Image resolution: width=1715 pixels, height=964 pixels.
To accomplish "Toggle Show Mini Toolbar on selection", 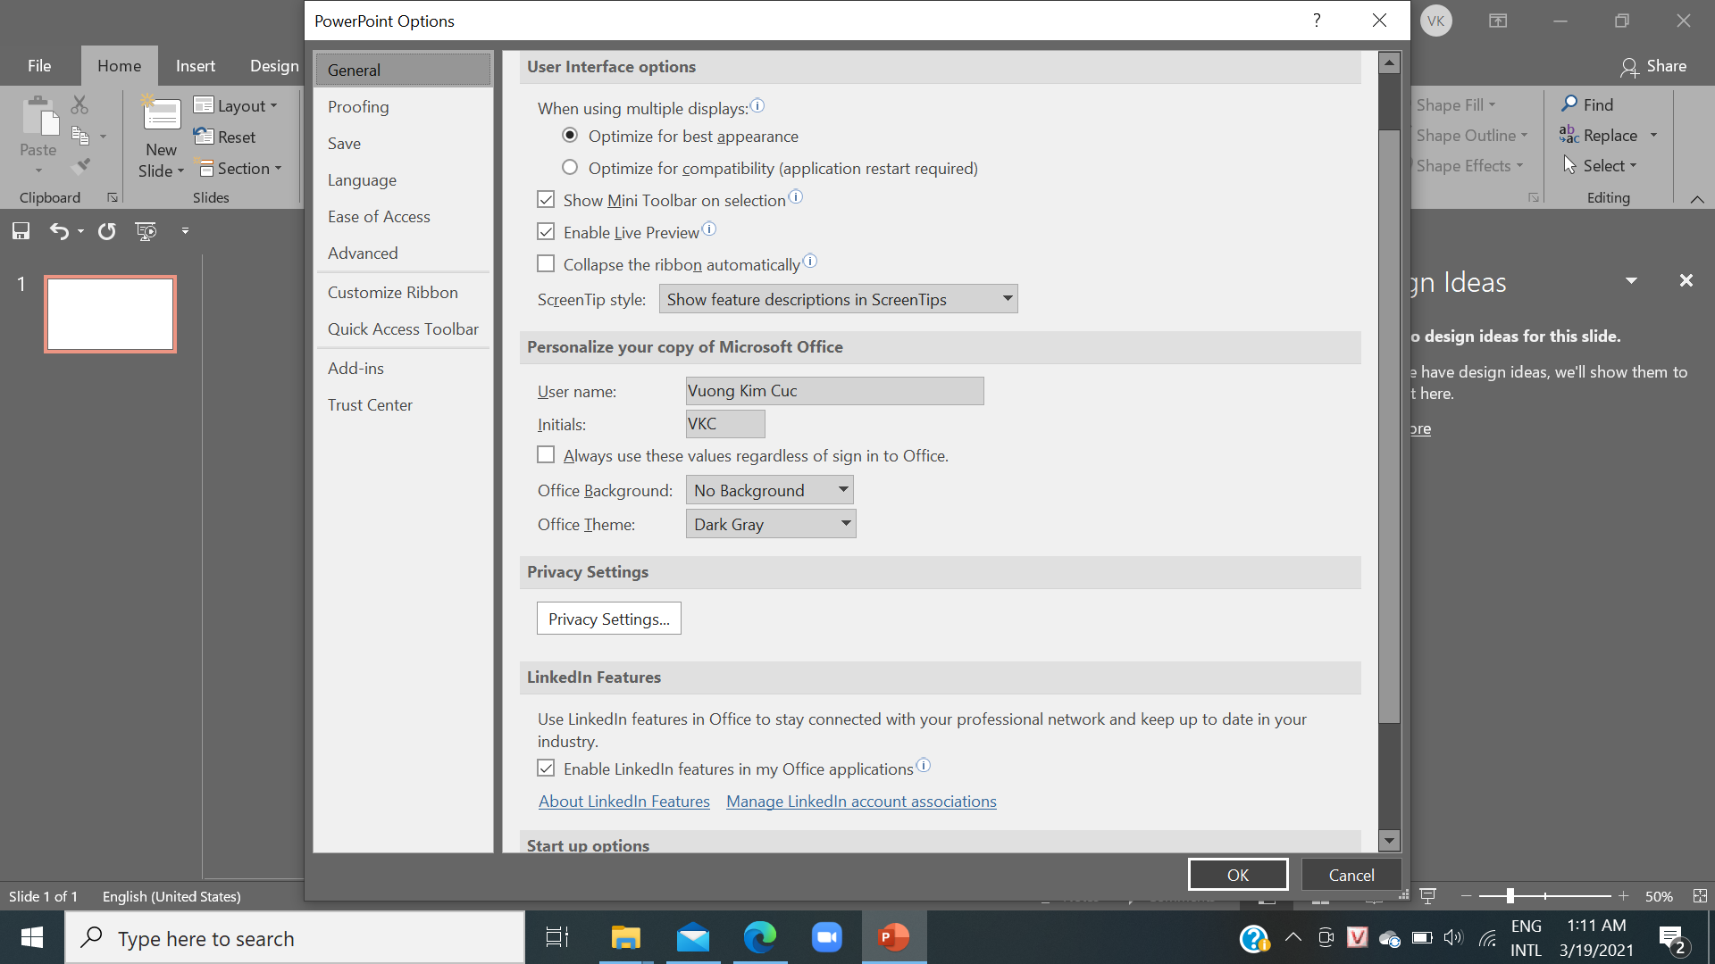I will coord(546,200).
